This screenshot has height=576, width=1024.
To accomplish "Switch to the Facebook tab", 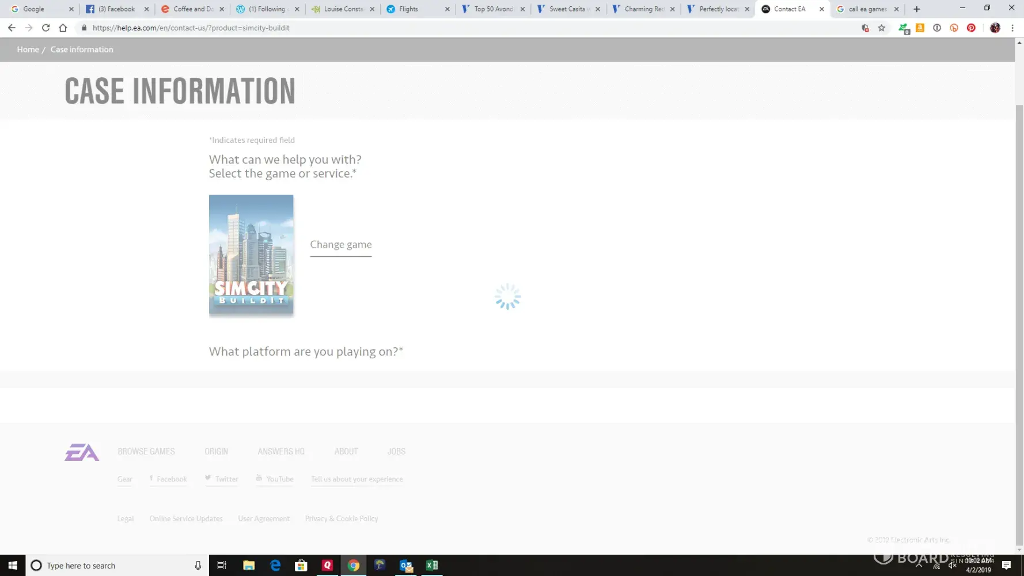I will coord(117,9).
